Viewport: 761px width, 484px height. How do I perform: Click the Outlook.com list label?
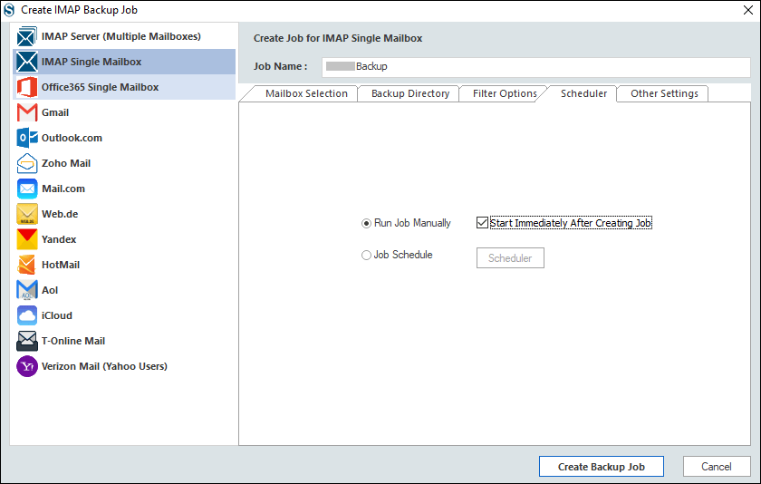click(x=72, y=138)
